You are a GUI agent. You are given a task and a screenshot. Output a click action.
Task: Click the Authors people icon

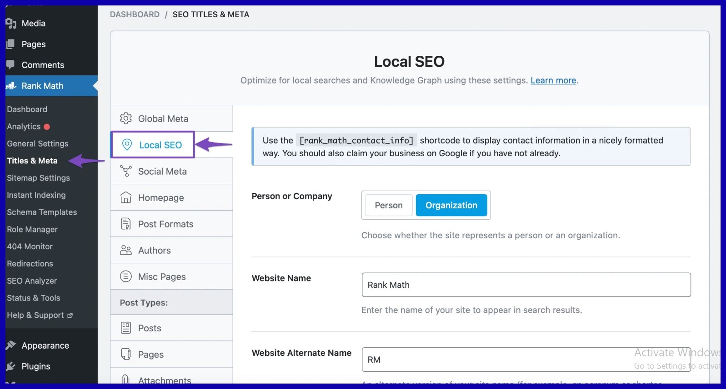pyautogui.click(x=126, y=250)
